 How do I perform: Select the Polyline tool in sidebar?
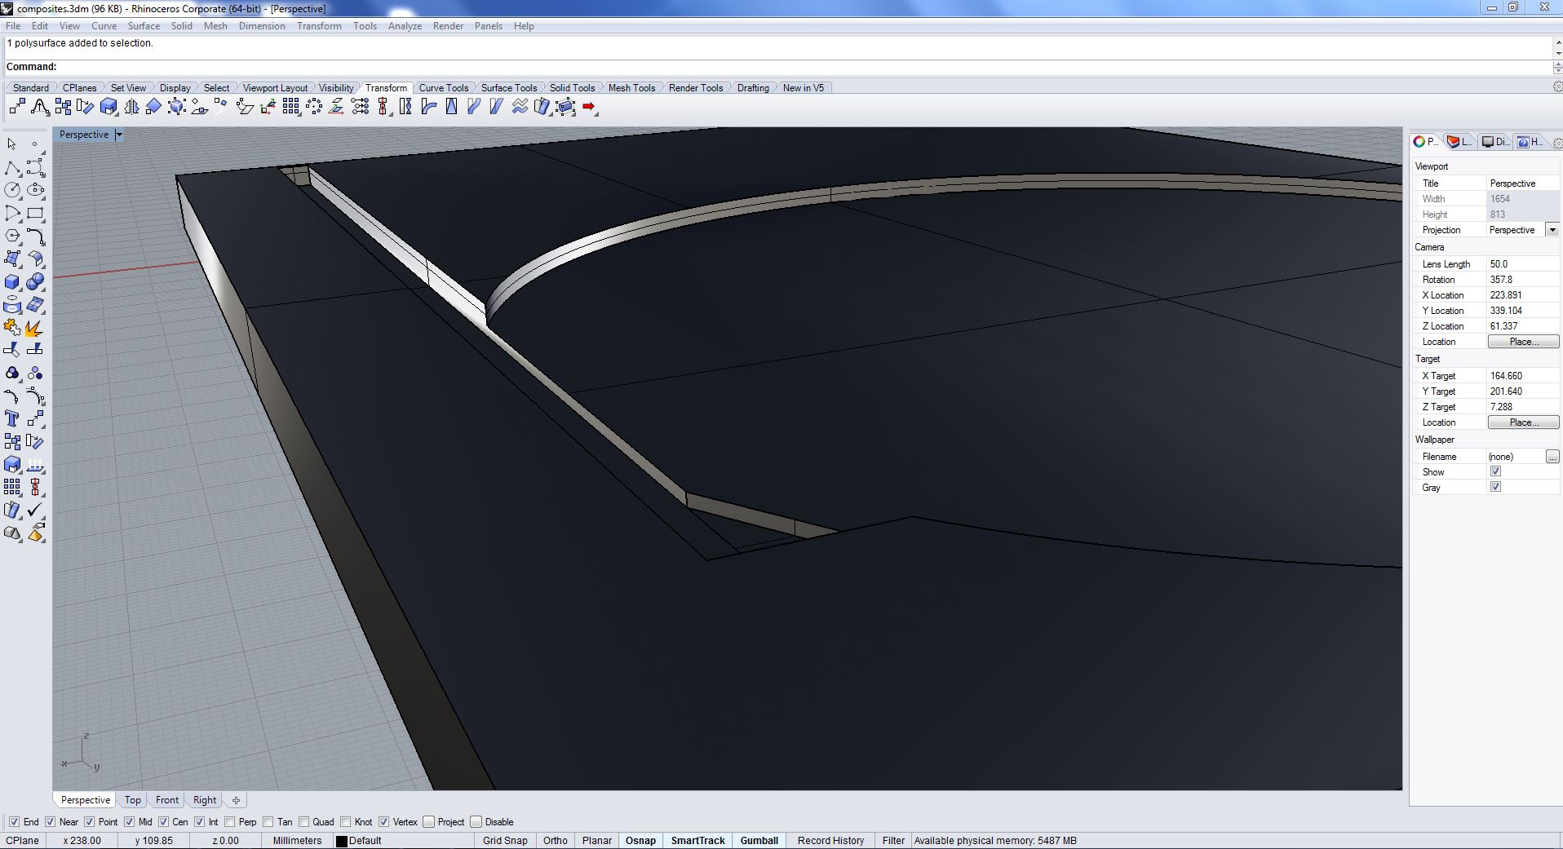click(x=12, y=168)
